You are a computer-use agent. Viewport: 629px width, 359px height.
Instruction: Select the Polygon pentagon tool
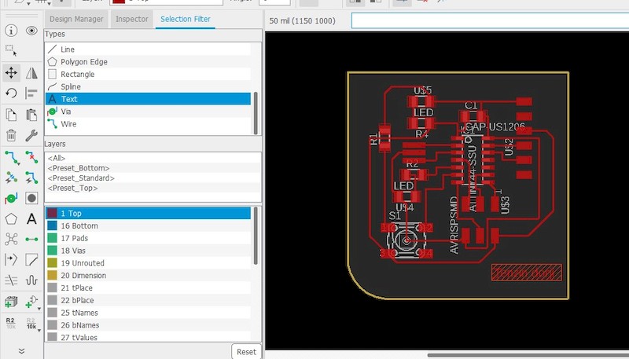11,218
